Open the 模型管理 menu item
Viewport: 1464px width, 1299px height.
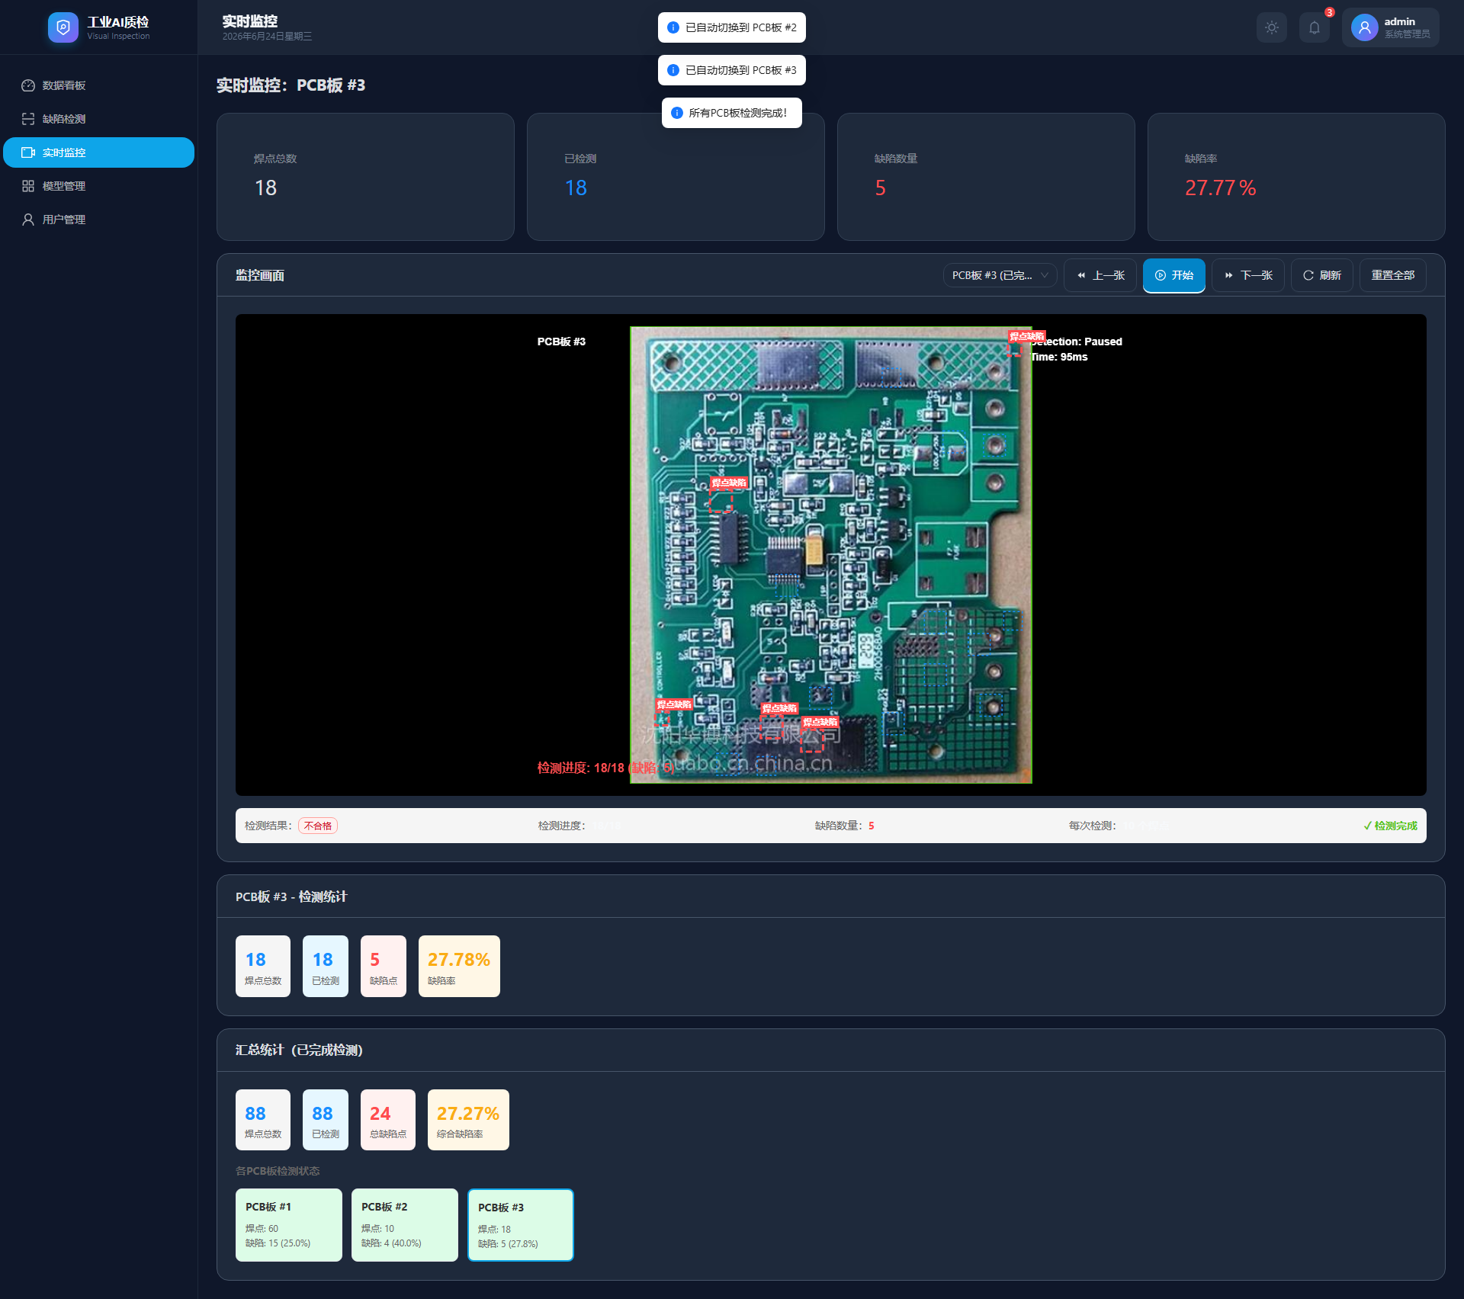coord(98,186)
